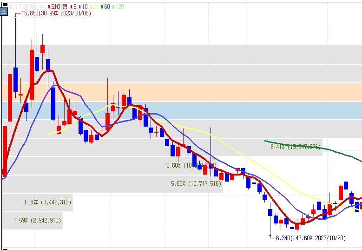Select the '대기매물(10)' legend label
The image size is (362, 250).
(x=28, y=7)
